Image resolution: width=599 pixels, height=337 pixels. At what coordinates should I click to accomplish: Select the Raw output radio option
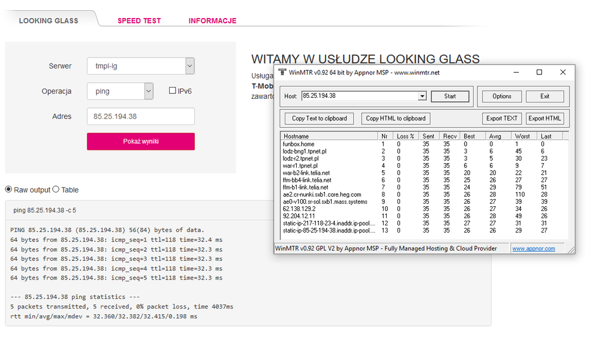coord(8,189)
